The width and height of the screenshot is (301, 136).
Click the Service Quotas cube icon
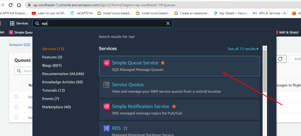[106, 85]
